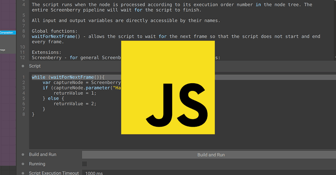Screen dimensions: 336x175
Task: Click the 'Extensions:' description line
Action: pos(47,52)
